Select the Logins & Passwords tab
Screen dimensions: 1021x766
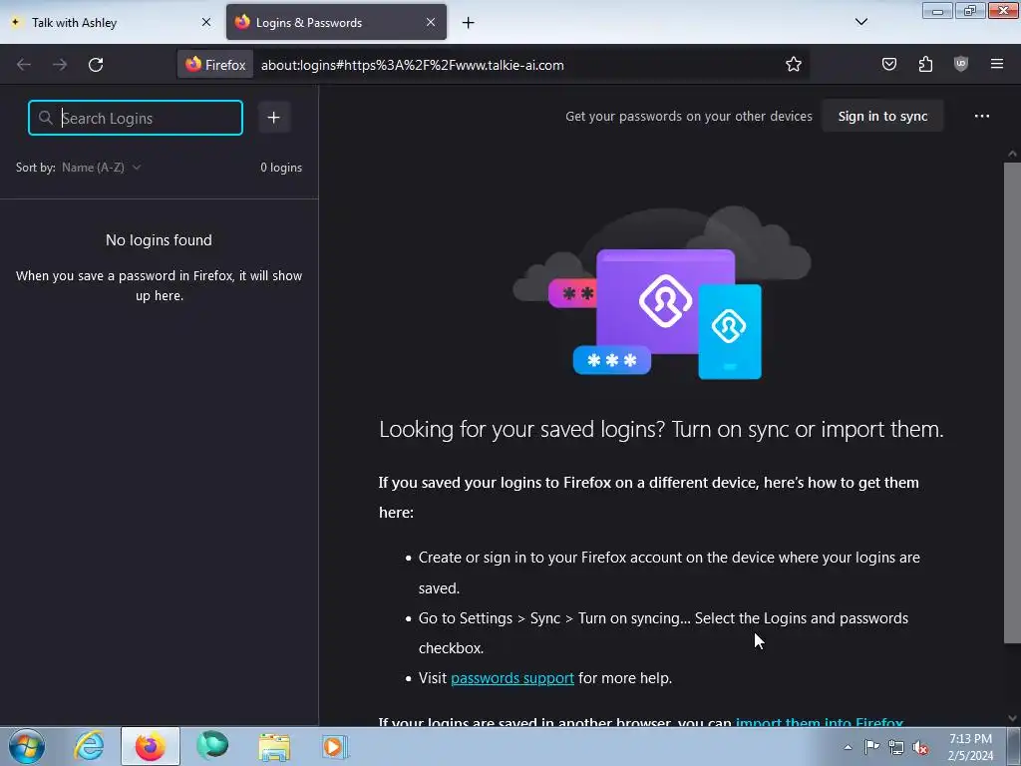[336, 22]
